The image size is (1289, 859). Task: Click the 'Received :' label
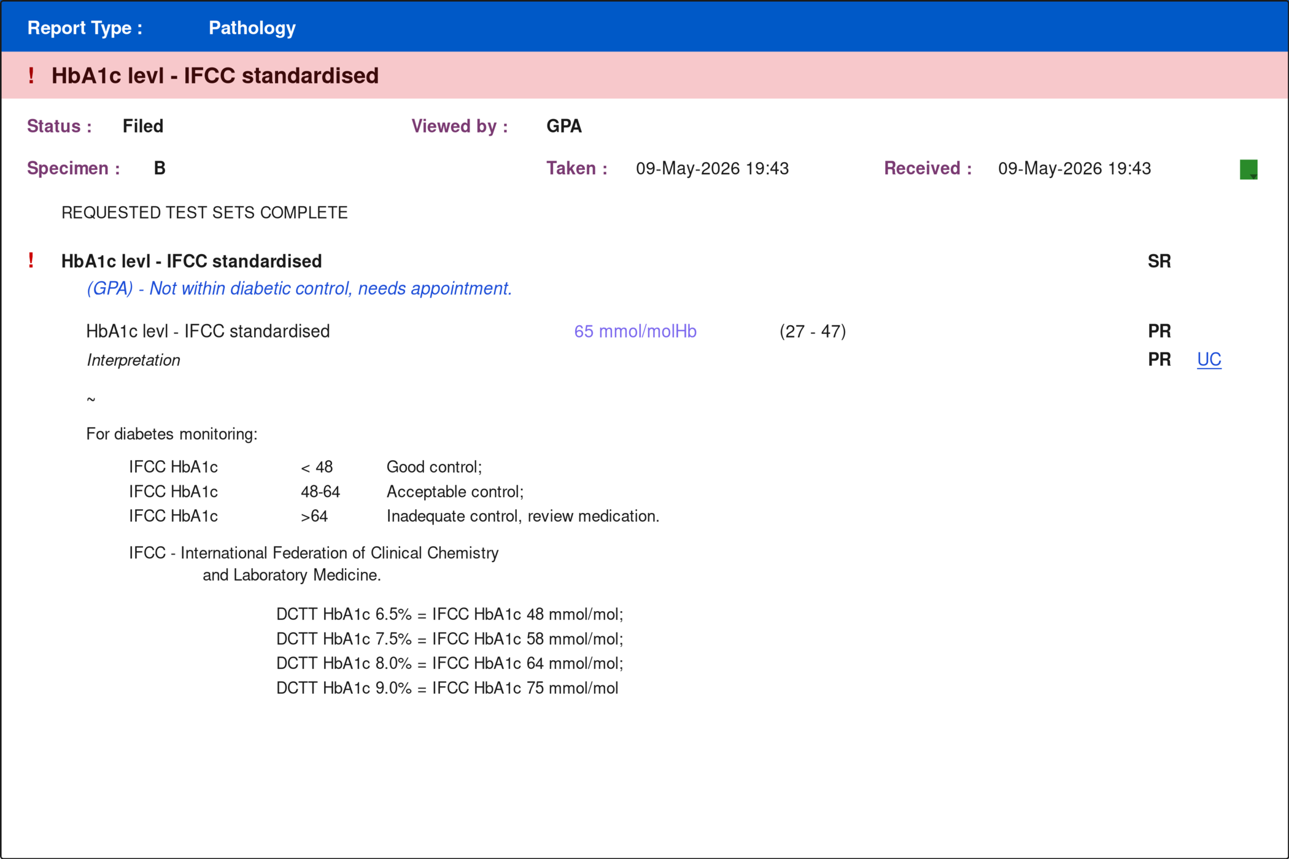(928, 168)
